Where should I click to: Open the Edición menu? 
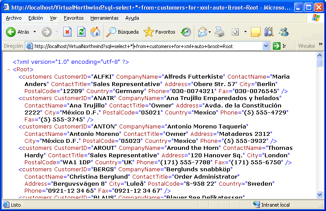(35, 18)
